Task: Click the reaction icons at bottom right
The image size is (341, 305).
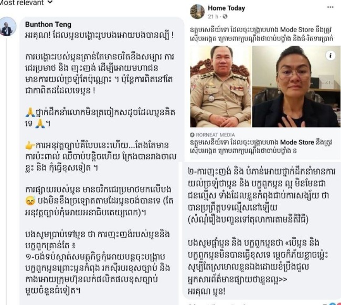Action: tap(334, 304)
